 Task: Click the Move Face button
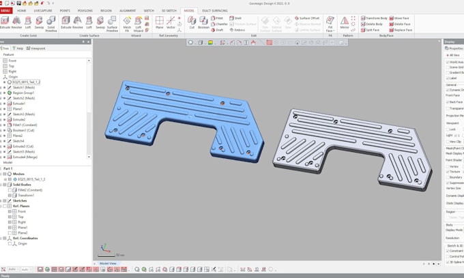[x=399, y=18]
